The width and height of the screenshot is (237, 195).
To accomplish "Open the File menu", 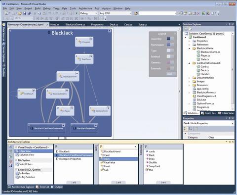I will point(5,8).
